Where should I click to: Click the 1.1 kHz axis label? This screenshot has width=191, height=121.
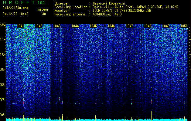2,39
